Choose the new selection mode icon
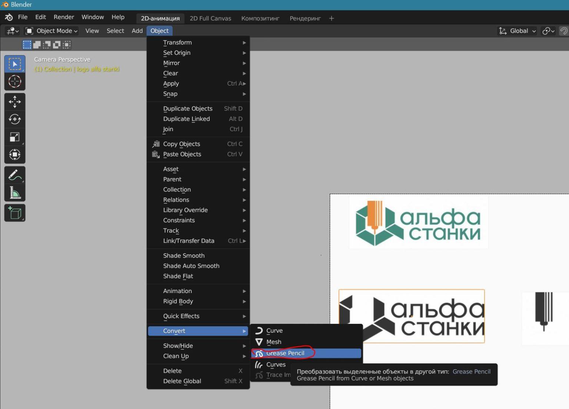This screenshot has height=409, width=569. pyautogui.click(x=27, y=45)
